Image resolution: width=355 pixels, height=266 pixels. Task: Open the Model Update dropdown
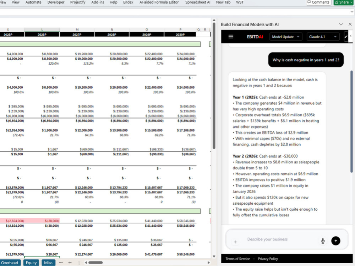(286, 37)
